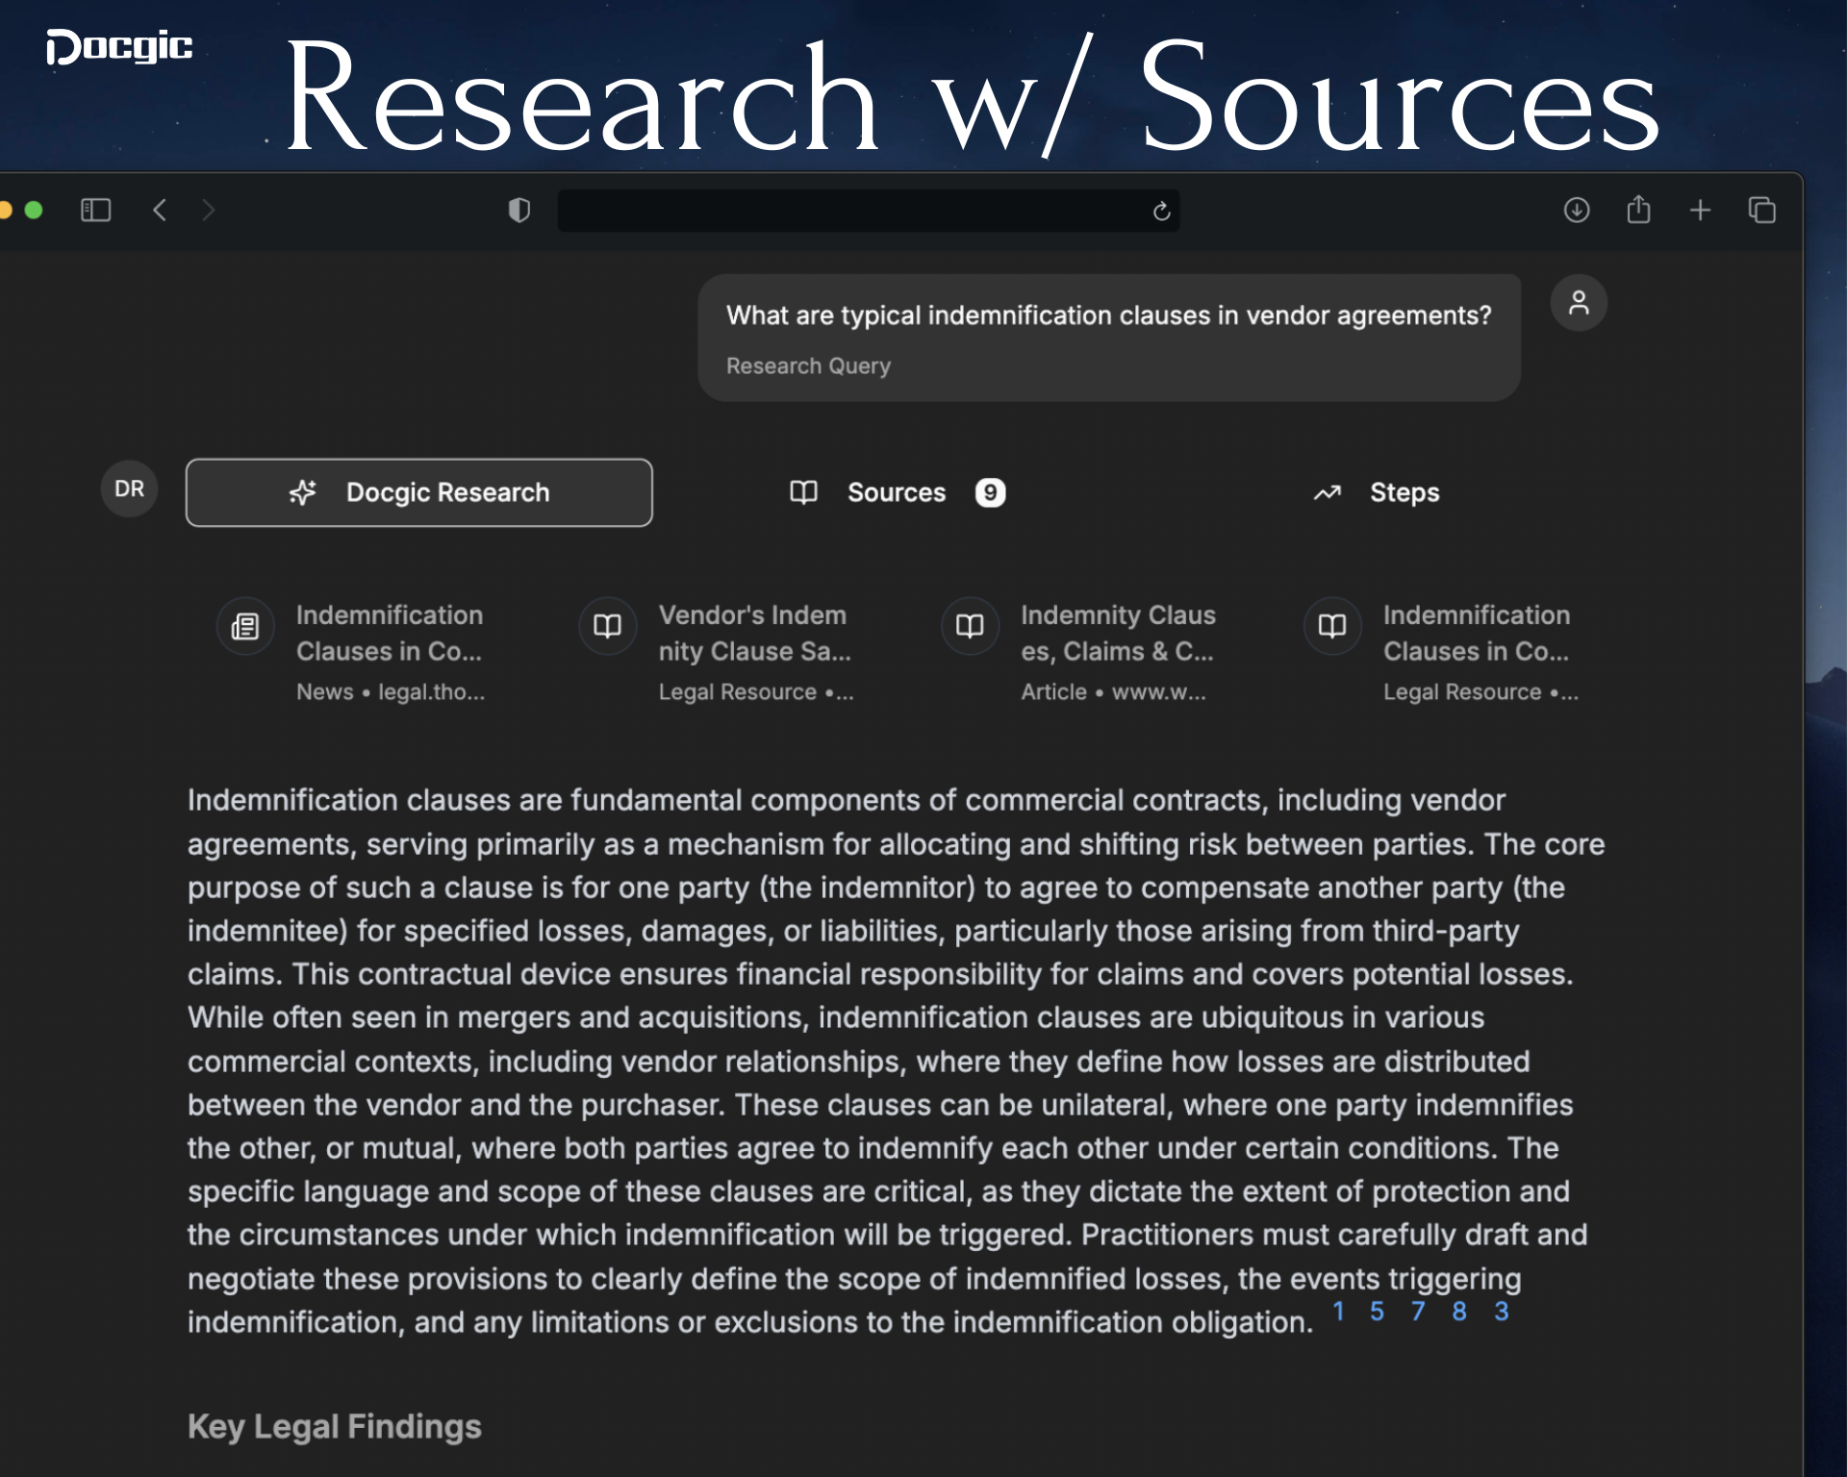Select the Docgic Research tab
Viewport: 1847px width, 1477px height.
(418, 492)
